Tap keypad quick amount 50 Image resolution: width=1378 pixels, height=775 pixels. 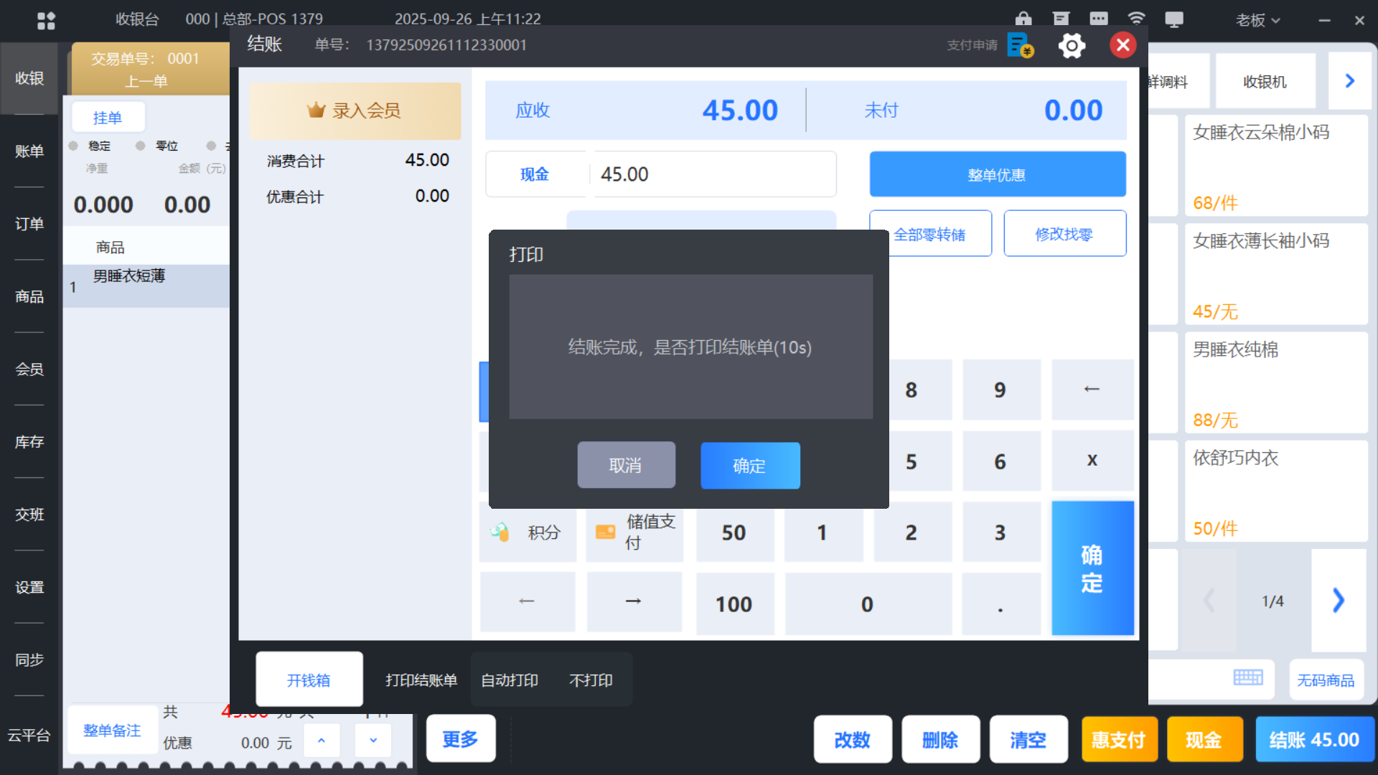coord(734,532)
